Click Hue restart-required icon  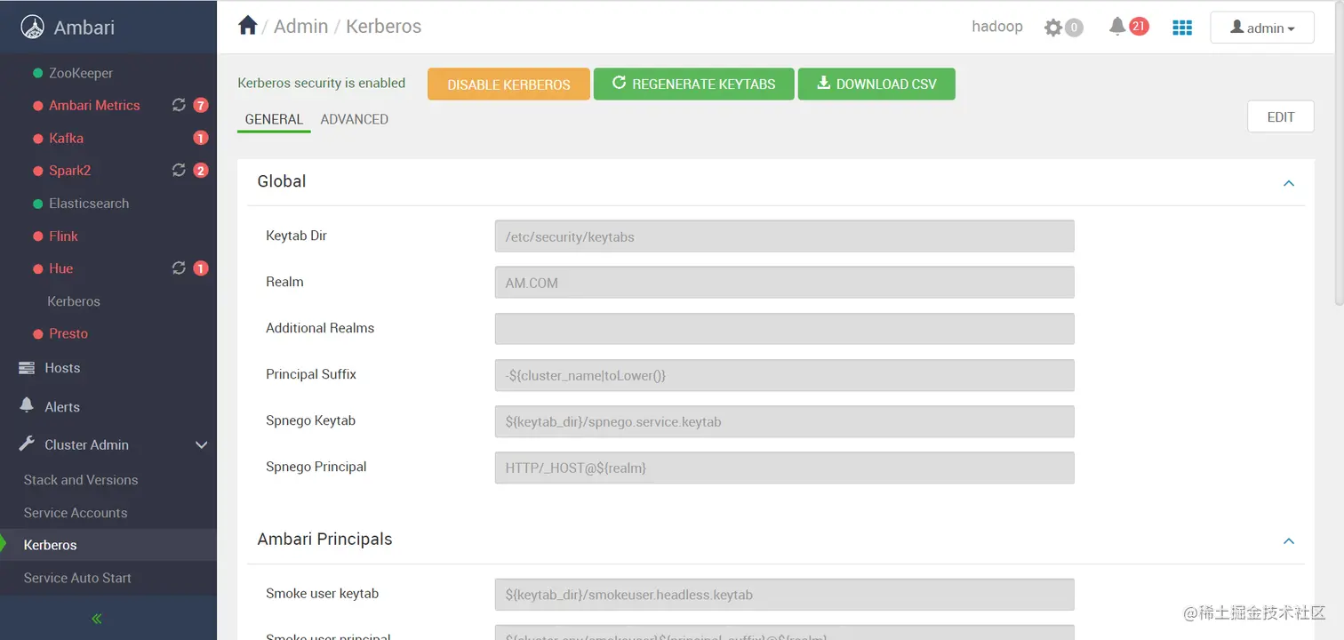[x=179, y=268]
